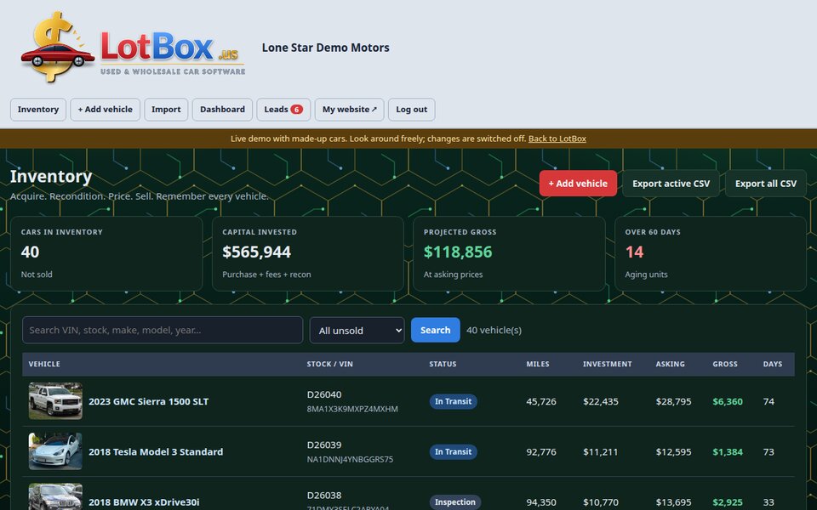The image size is (817, 510).
Task: Click VIN 8MA1X3K9MXPZ4MXHM
Action: coord(352,409)
